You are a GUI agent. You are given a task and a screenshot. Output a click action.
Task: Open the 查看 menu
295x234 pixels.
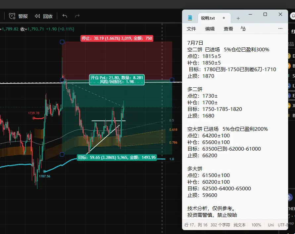point(228,29)
